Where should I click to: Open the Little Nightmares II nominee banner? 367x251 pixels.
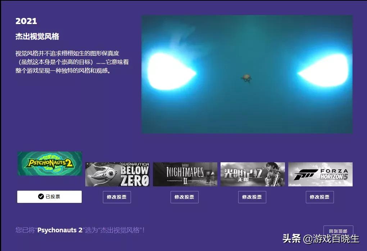pyautogui.click(x=185, y=174)
